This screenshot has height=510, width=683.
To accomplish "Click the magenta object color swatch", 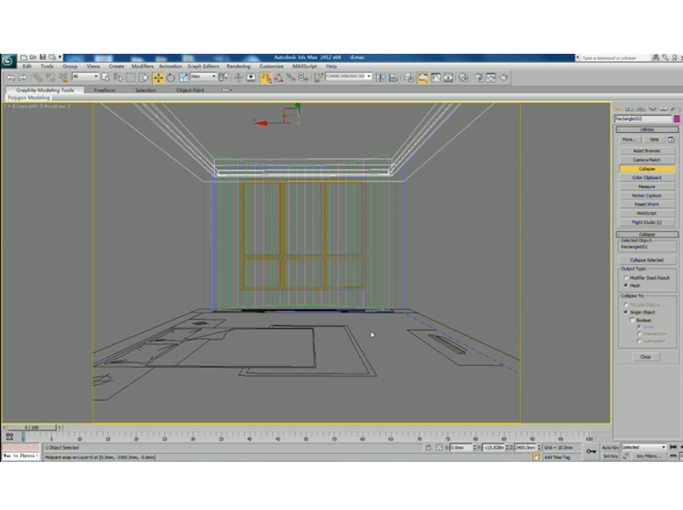I will [x=677, y=119].
